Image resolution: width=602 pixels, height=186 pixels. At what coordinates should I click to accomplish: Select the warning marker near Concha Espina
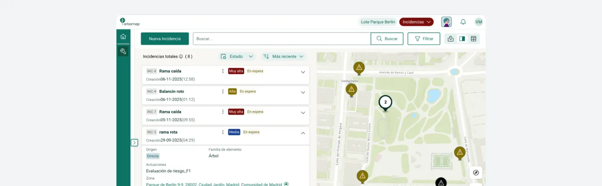point(352,90)
